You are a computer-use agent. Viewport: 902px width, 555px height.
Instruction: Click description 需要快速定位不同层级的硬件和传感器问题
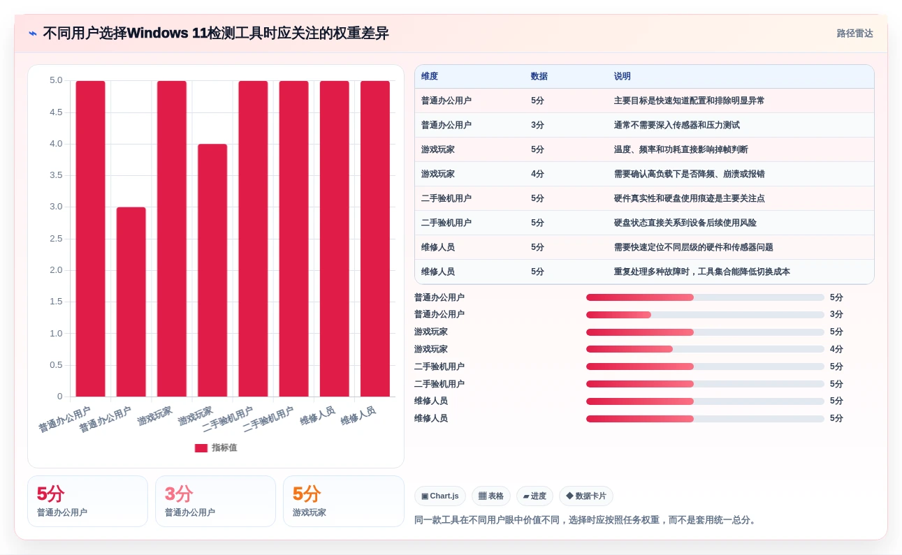[693, 247]
